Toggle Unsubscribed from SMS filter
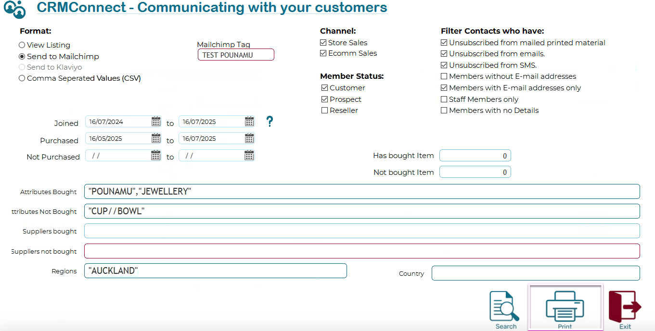Image resolution: width=655 pixels, height=331 pixels. [444, 65]
